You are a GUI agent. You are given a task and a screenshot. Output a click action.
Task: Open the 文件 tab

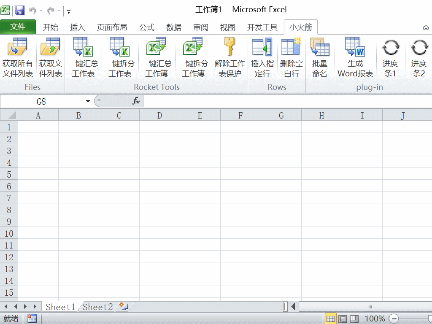click(18, 27)
